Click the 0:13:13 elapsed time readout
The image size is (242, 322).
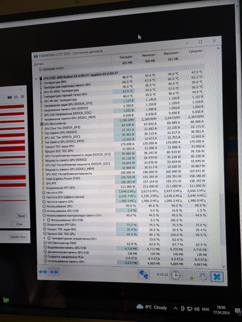[x=162, y=275]
